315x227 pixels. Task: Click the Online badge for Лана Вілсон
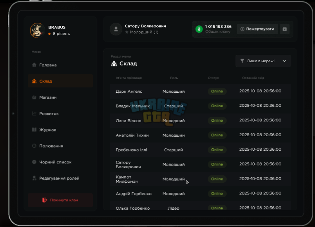click(x=217, y=121)
